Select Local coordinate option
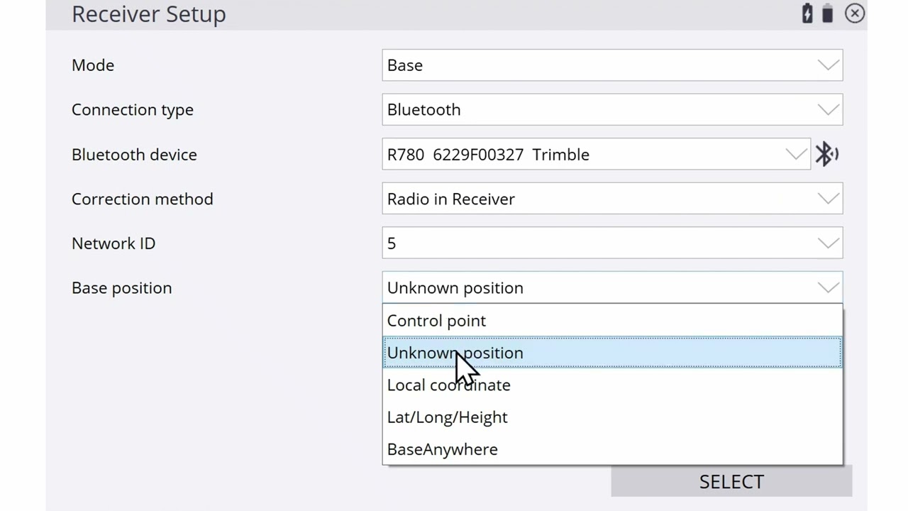 (612, 385)
